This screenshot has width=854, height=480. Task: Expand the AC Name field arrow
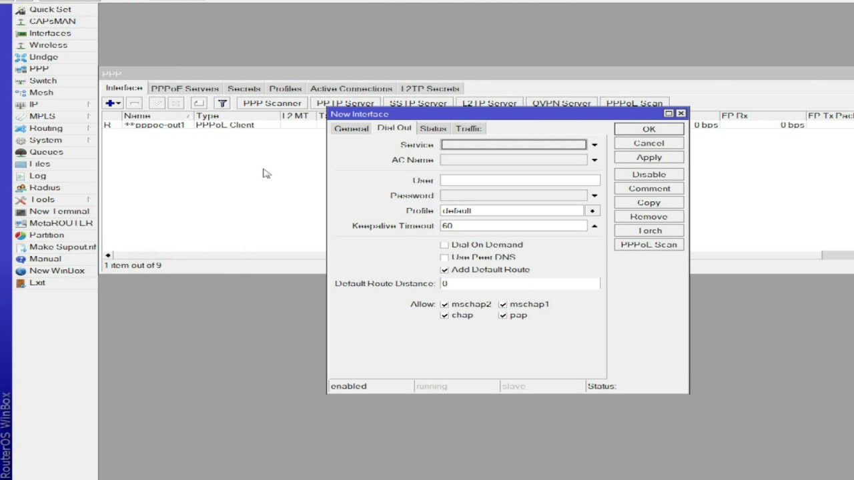click(594, 160)
